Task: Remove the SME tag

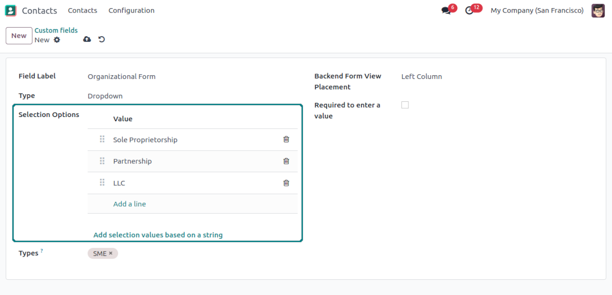Action: pos(110,253)
